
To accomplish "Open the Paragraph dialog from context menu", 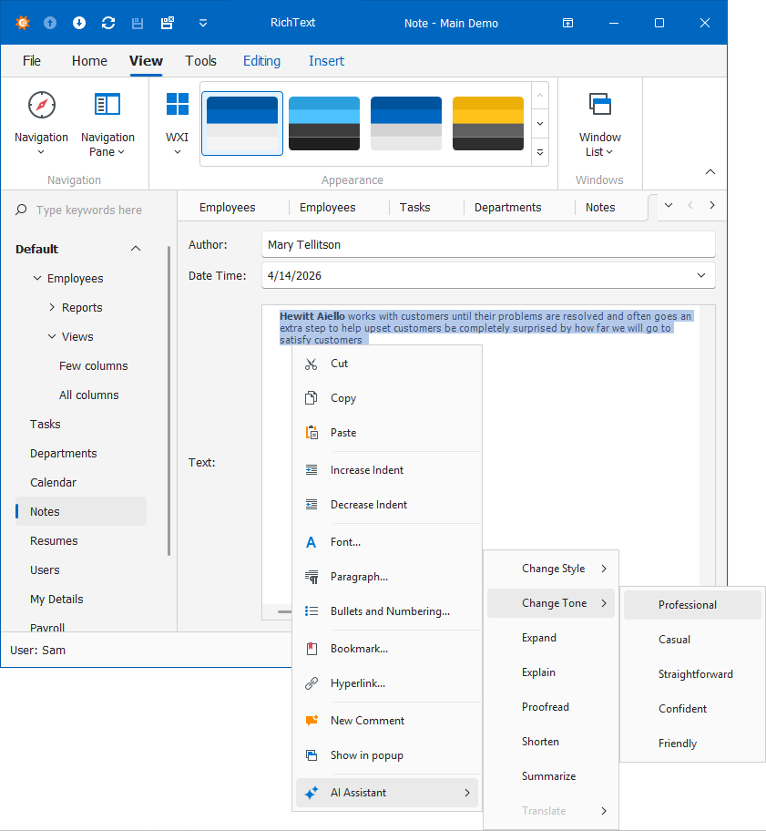I will pos(387,577).
